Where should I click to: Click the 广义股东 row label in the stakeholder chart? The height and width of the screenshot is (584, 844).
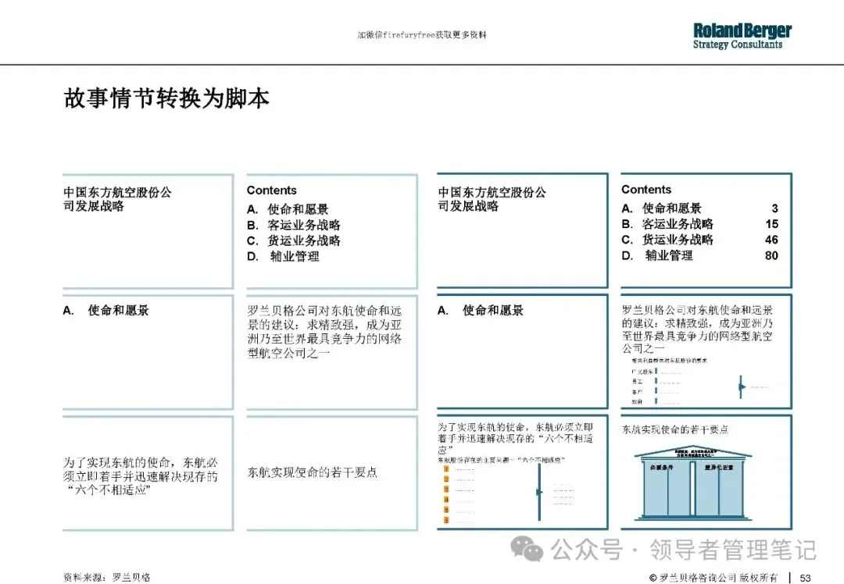coord(642,372)
